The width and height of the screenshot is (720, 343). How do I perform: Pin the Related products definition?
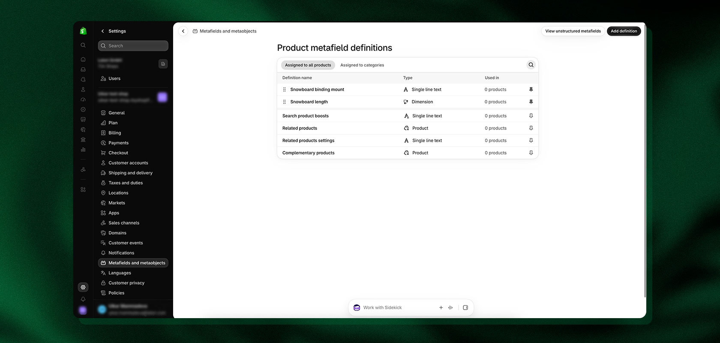[531, 128]
